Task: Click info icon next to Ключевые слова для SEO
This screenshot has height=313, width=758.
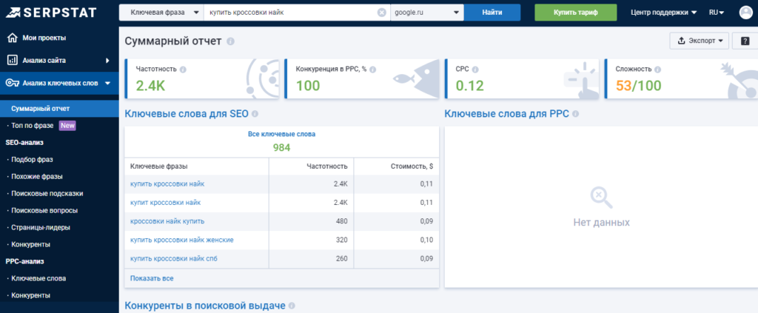Action: point(255,115)
